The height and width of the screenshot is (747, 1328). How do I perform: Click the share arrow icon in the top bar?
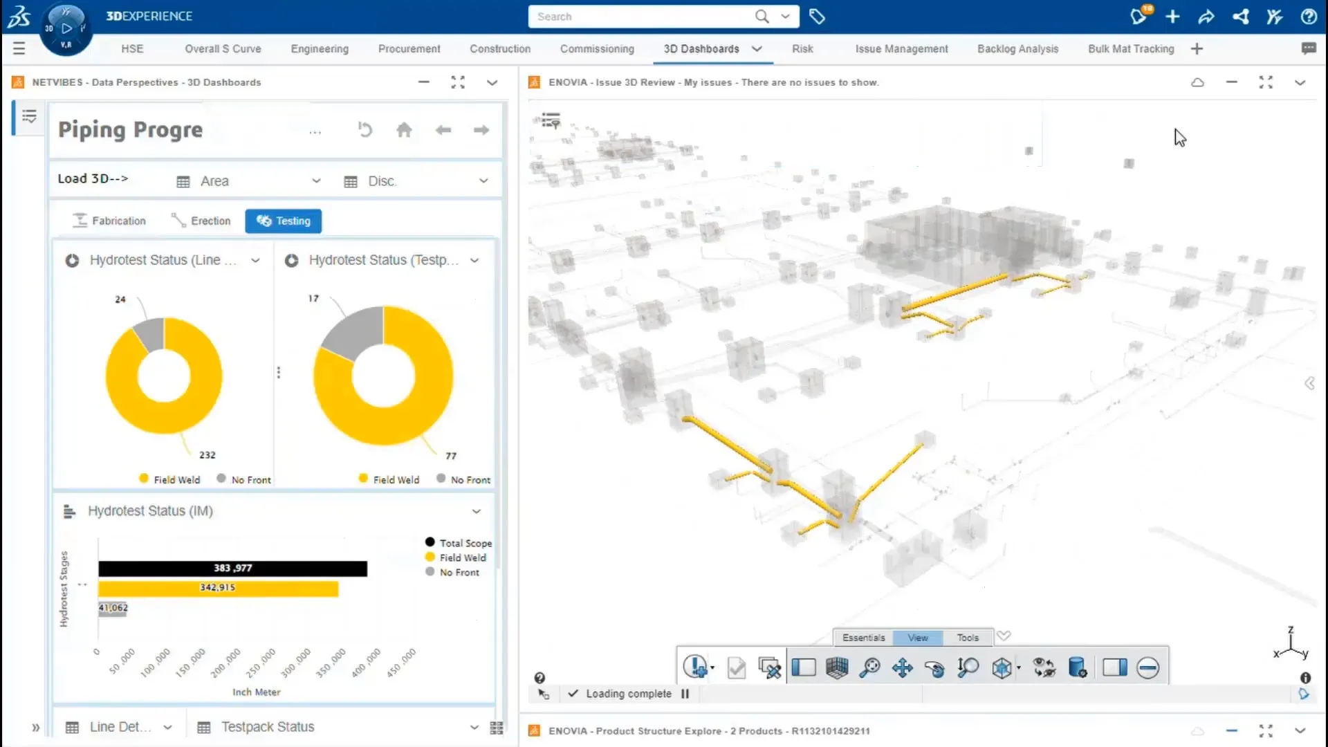(1206, 17)
